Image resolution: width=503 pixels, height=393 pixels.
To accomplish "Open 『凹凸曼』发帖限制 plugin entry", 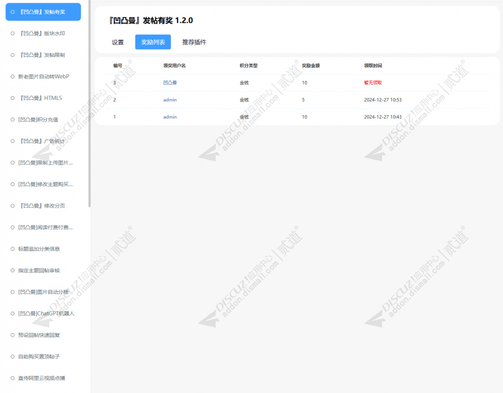I will click(43, 55).
